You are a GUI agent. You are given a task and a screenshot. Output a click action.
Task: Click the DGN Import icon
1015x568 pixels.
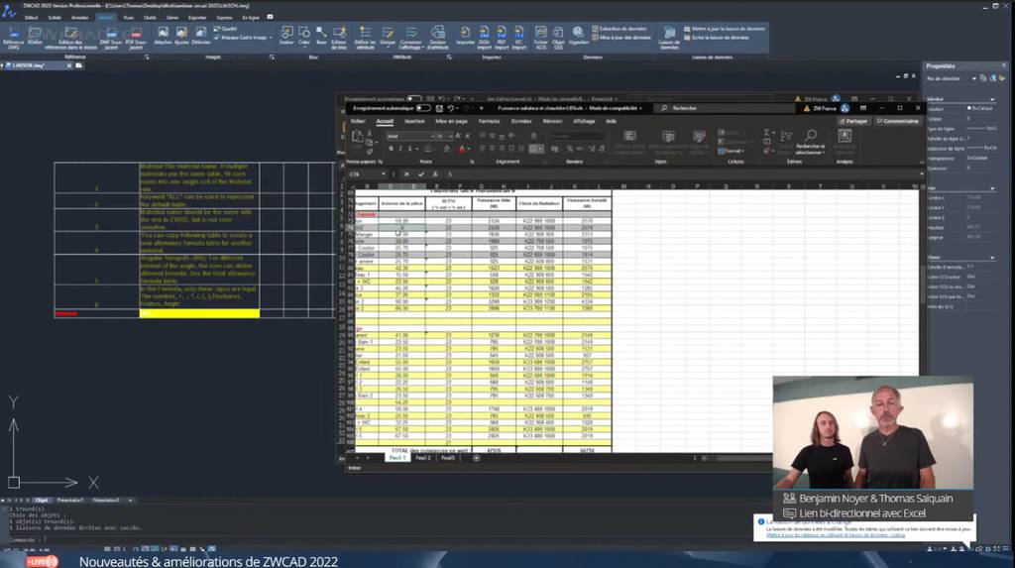click(x=484, y=38)
